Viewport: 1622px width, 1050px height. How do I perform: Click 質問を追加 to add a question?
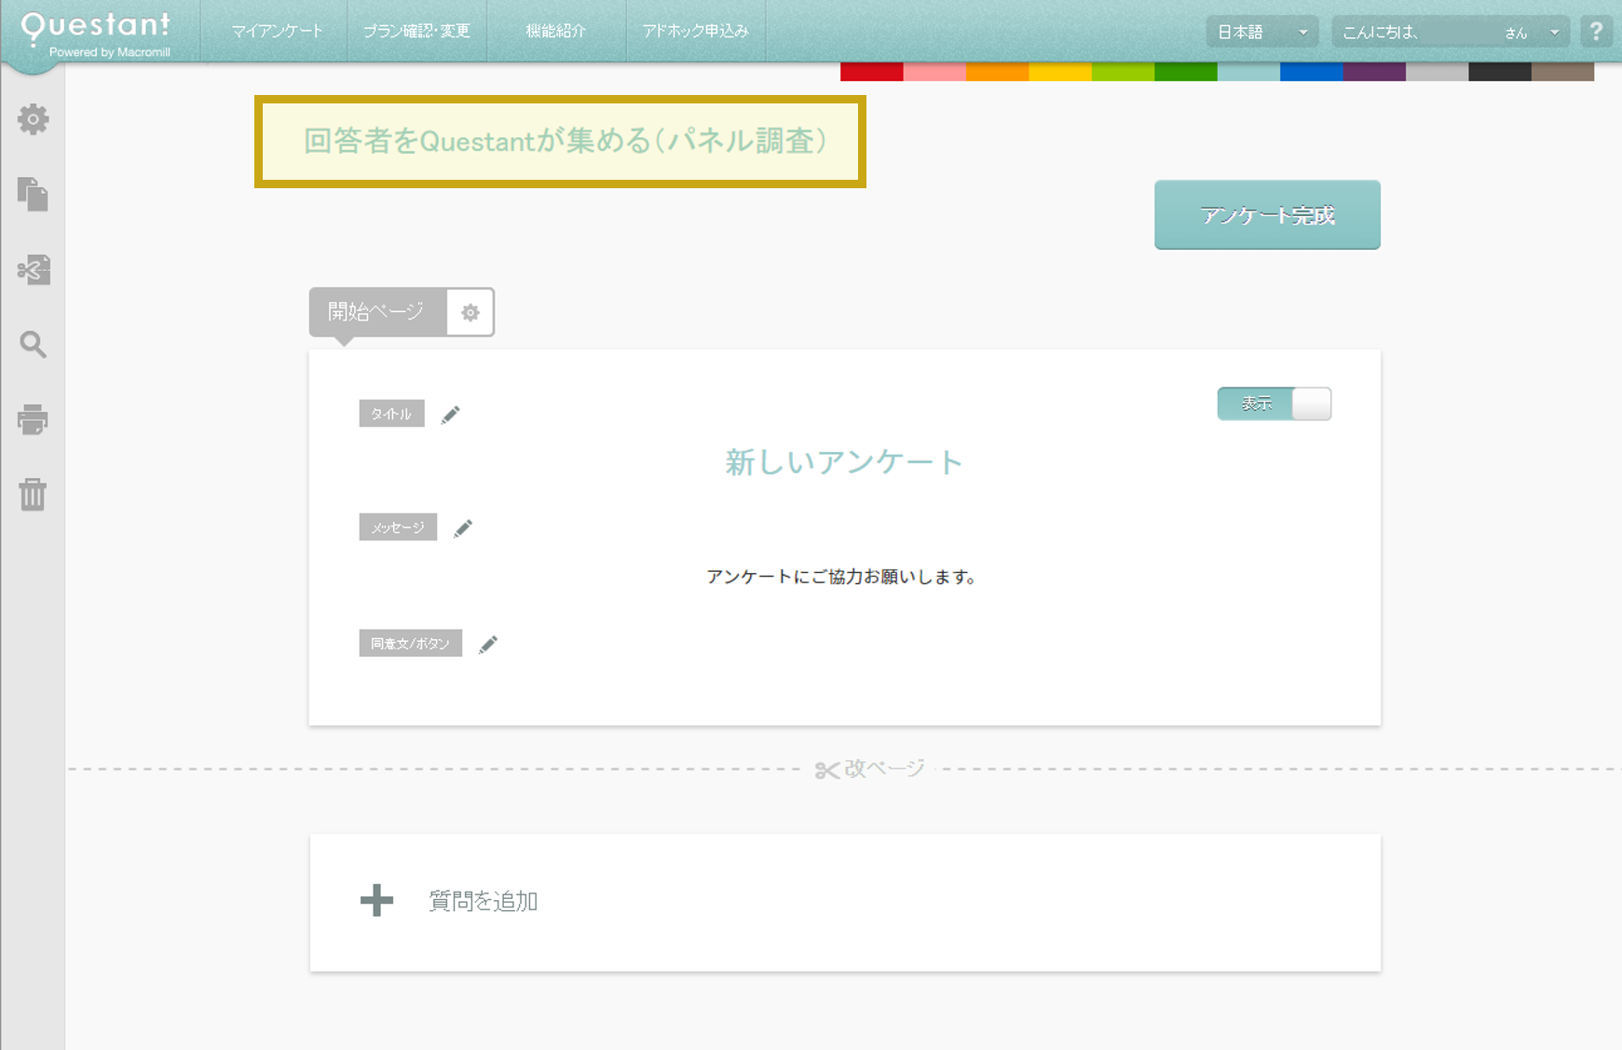[481, 901]
